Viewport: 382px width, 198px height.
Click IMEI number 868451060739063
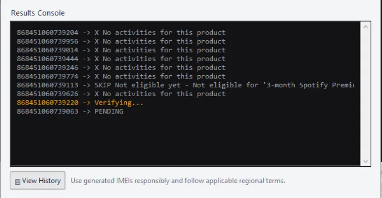(x=48, y=112)
